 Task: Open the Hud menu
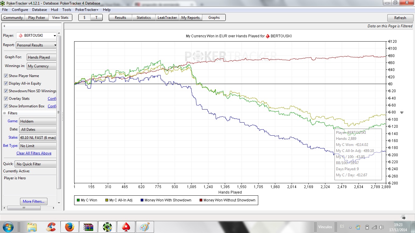pos(55,10)
